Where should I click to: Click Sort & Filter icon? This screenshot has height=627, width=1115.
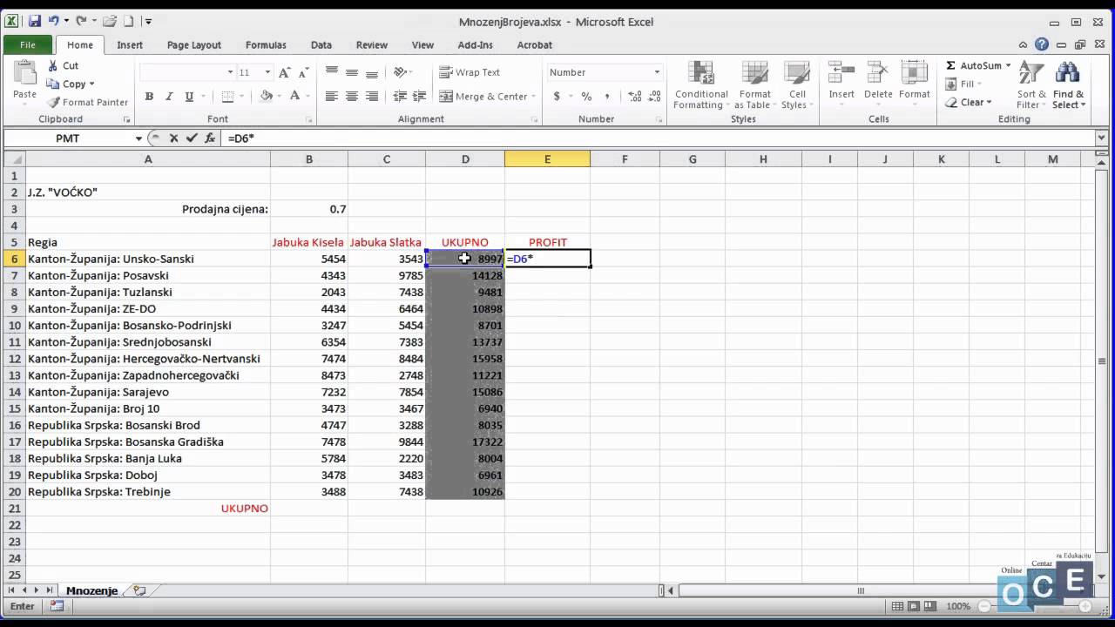tap(1031, 73)
